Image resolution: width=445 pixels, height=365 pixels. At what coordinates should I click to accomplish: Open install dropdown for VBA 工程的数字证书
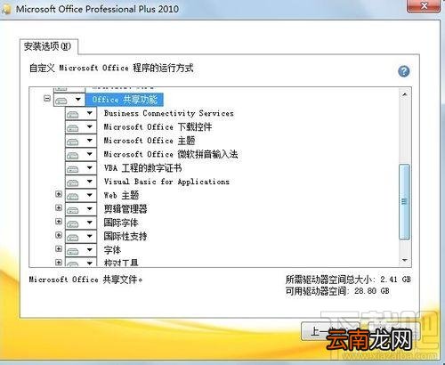click(81, 167)
